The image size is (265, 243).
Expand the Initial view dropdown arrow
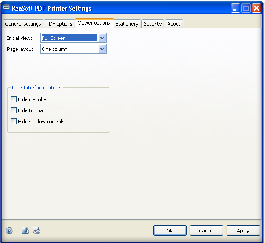tap(102, 38)
